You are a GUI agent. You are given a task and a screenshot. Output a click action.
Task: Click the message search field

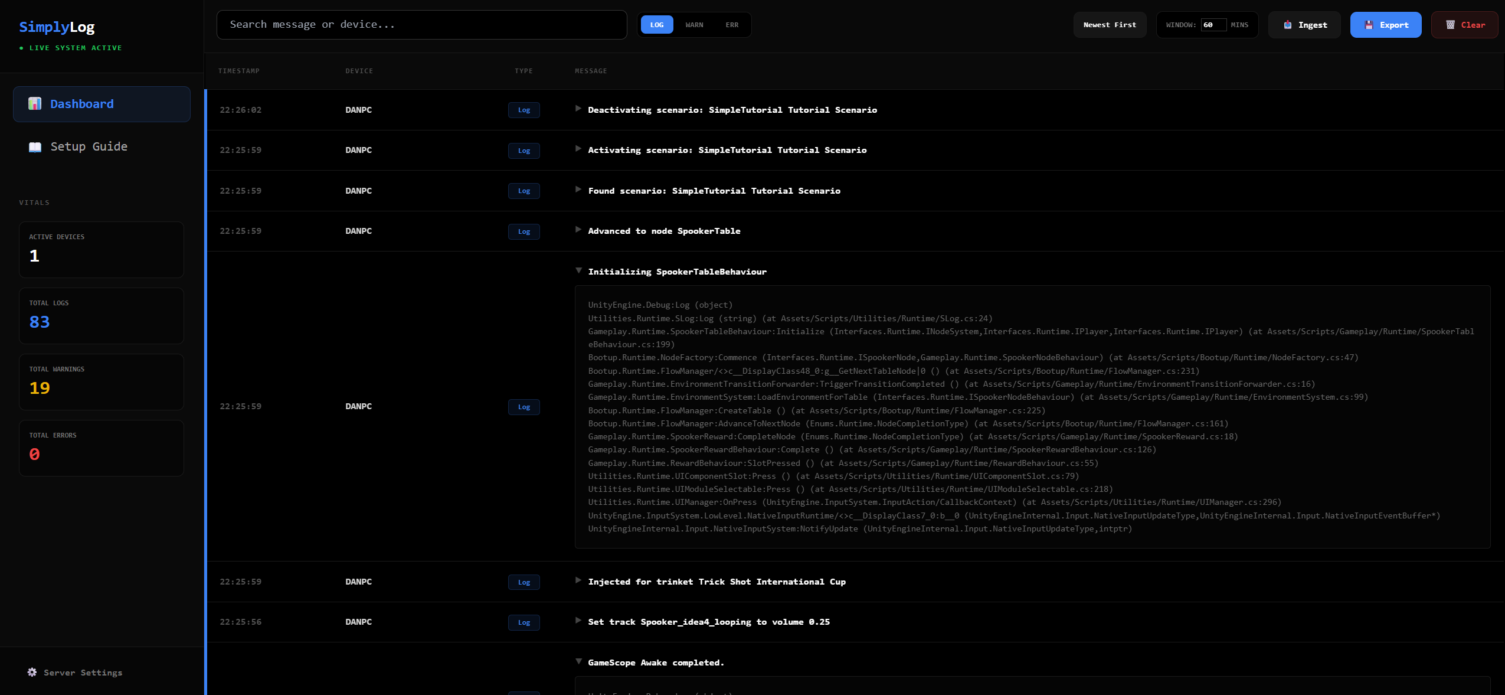click(x=421, y=24)
